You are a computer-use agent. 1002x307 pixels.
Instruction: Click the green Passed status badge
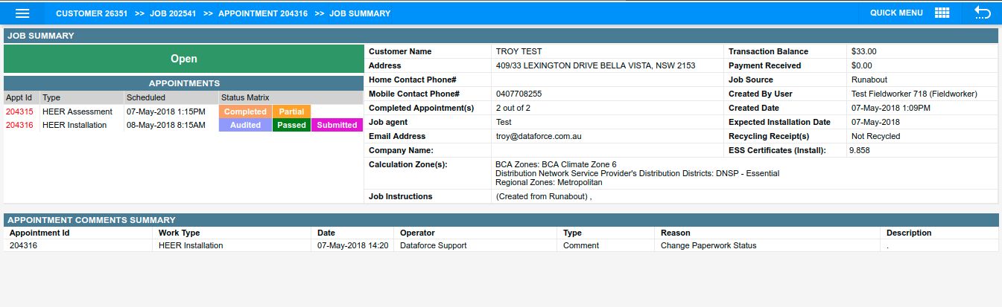pyautogui.click(x=291, y=125)
